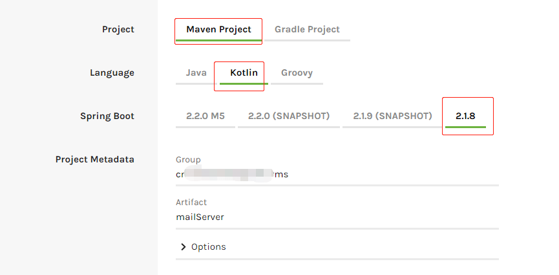Image resolution: width=559 pixels, height=275 pixels.
Task: Click the Project Metadata heading
Action: point(95,159)
